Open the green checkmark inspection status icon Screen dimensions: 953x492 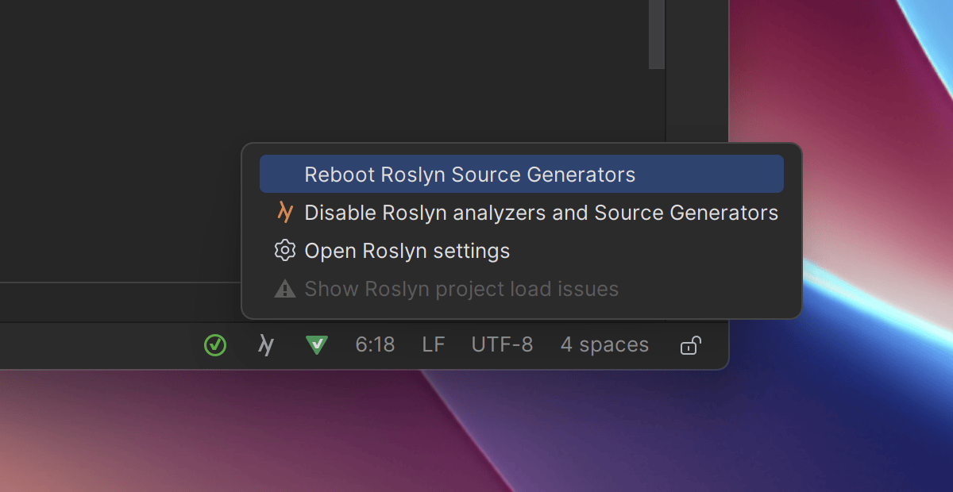(x=215, y=345)
